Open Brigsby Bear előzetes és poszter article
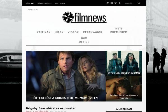 (x=51, y=108)
